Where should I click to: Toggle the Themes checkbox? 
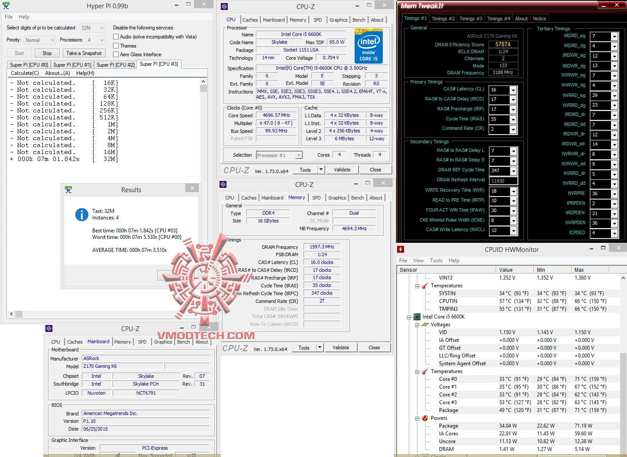[x=116, y=45]
